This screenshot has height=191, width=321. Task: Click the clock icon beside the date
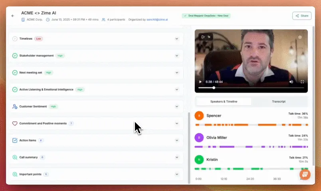48,19
